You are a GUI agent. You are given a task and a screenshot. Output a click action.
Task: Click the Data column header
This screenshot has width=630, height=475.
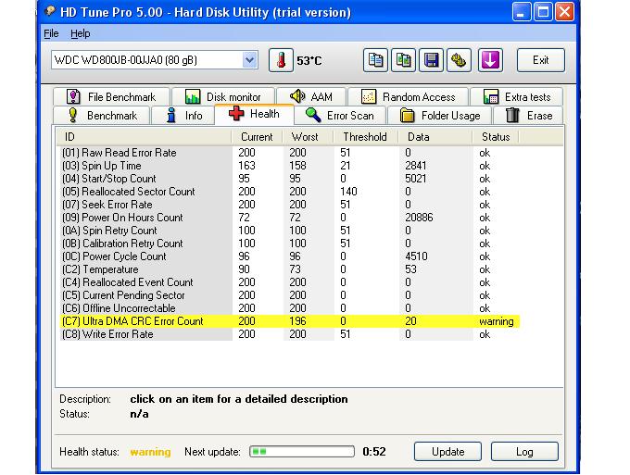point(435,137)
